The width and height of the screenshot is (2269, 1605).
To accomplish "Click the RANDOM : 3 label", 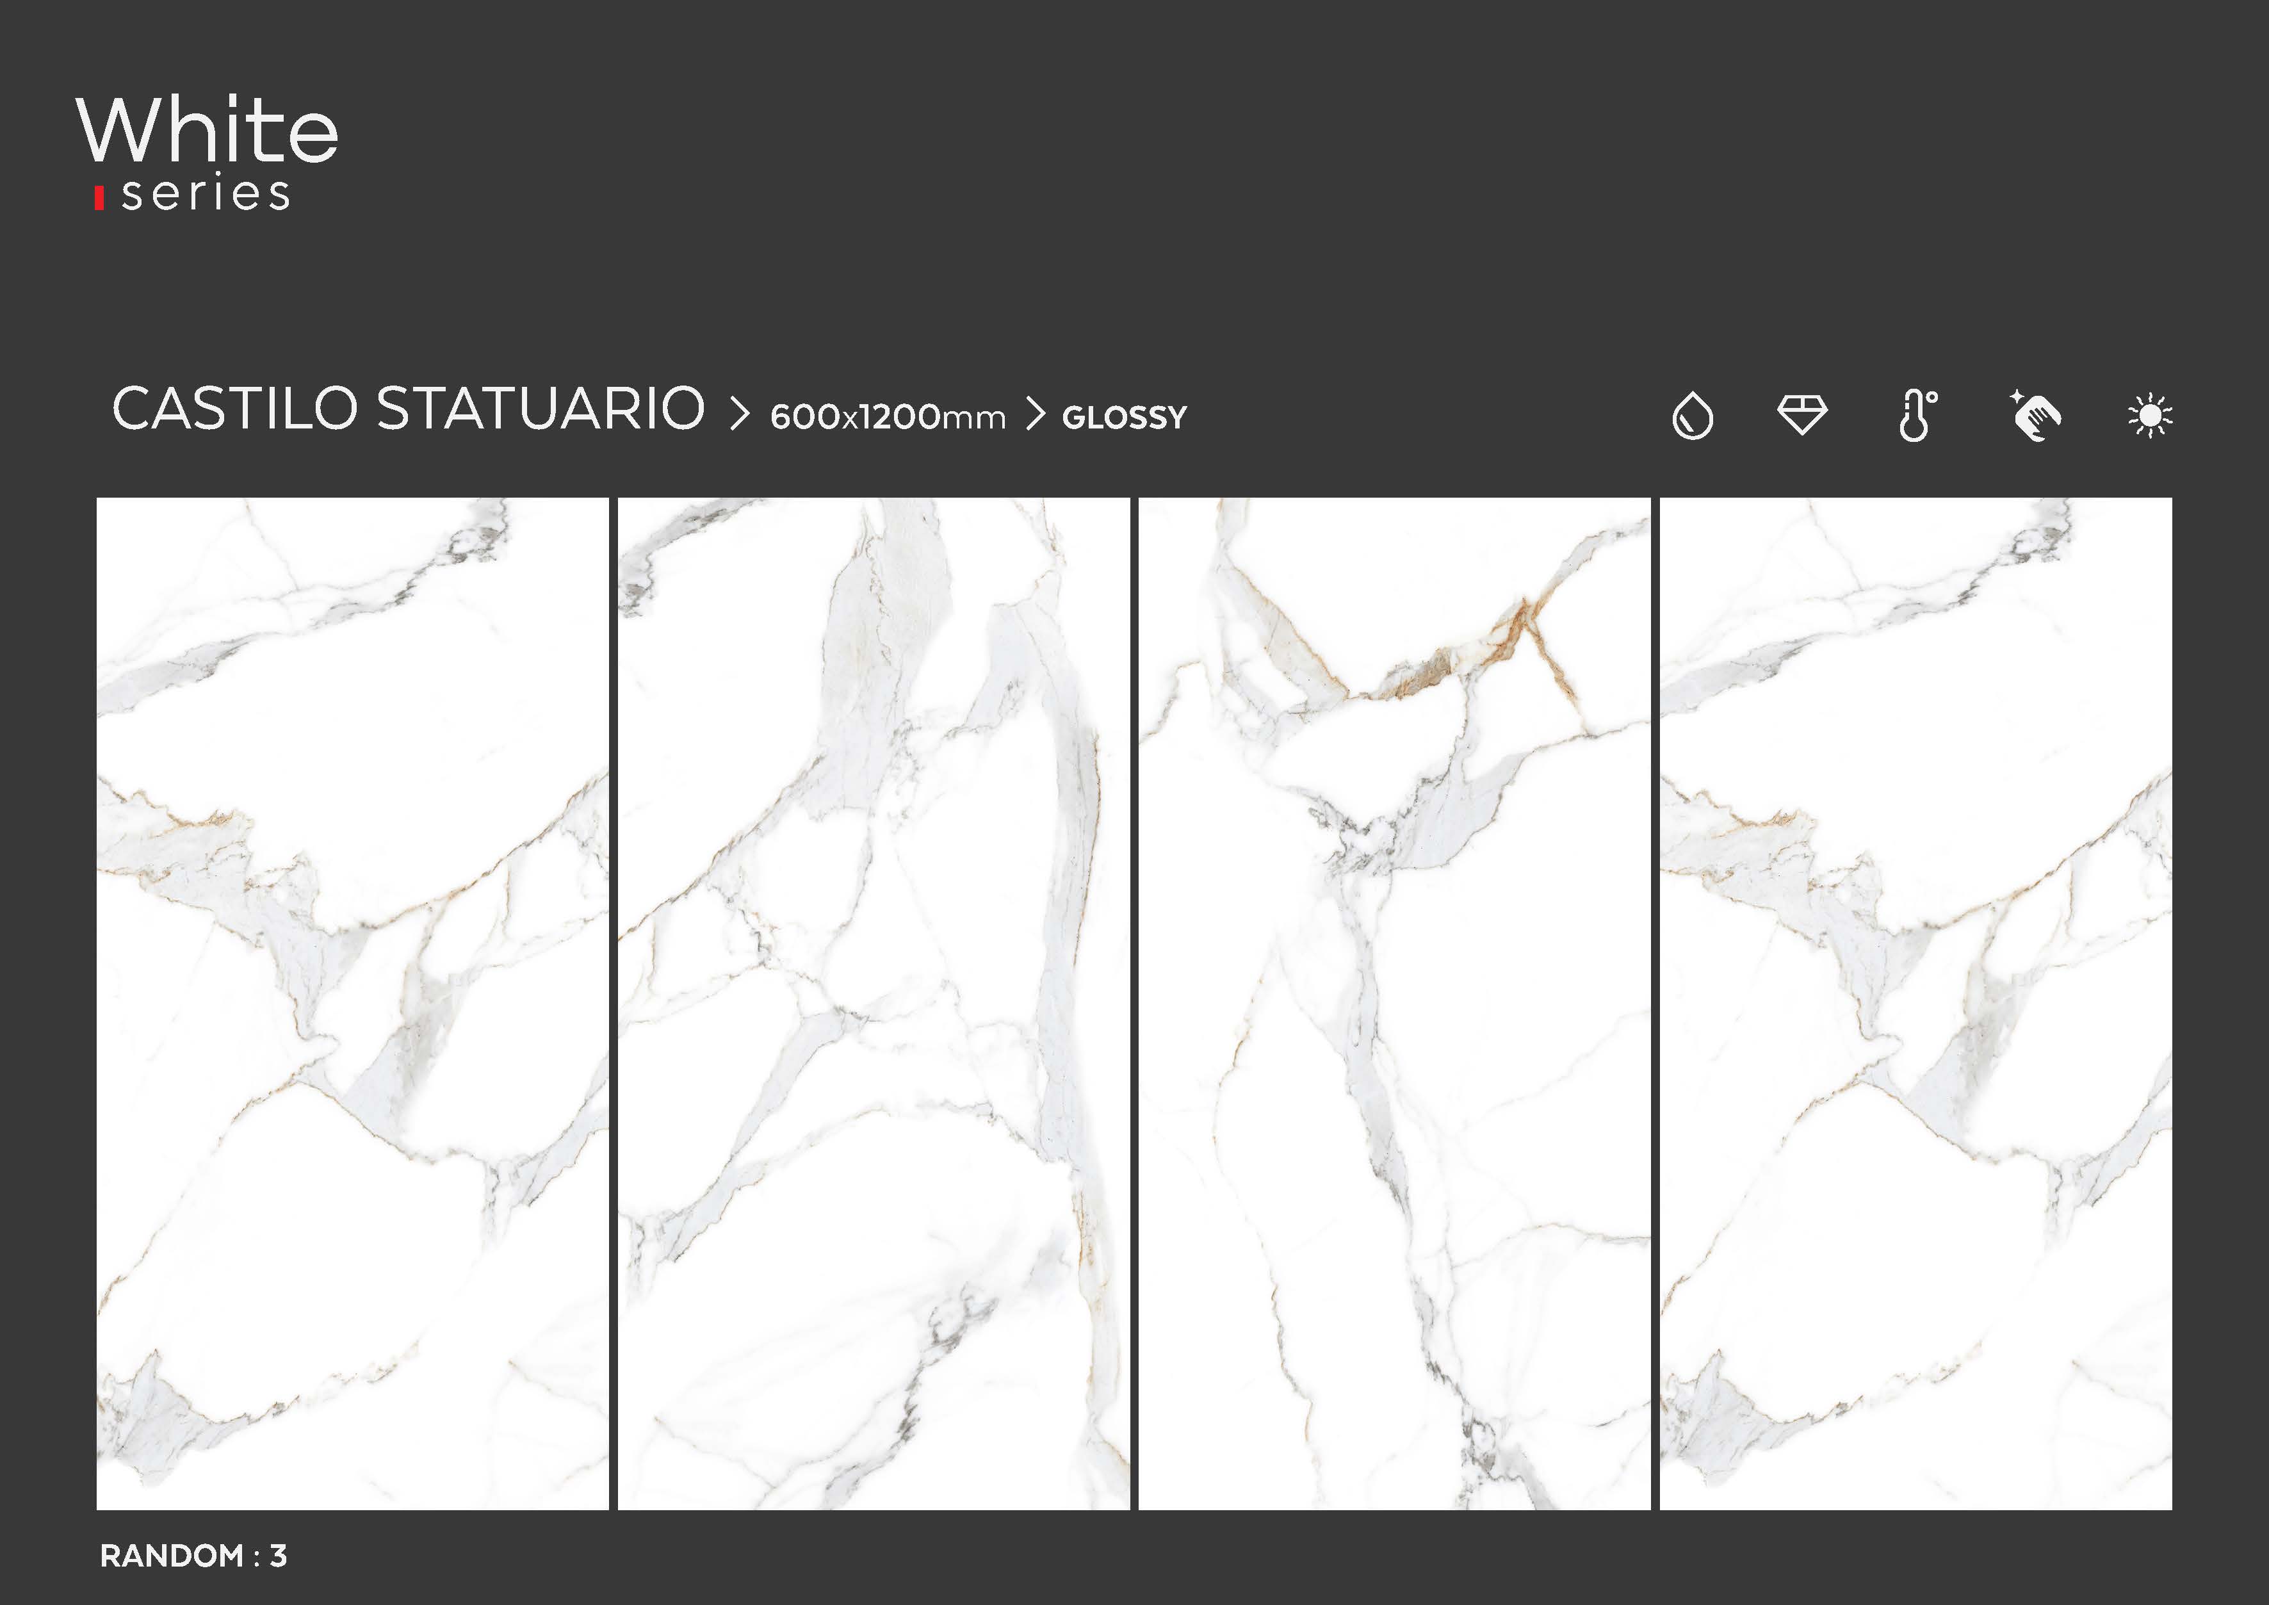I will click(193, 1556).
